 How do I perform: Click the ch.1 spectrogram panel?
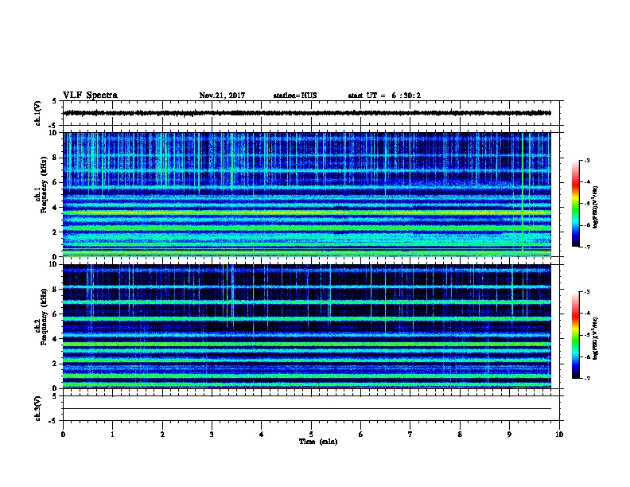[x=307, y=194]
